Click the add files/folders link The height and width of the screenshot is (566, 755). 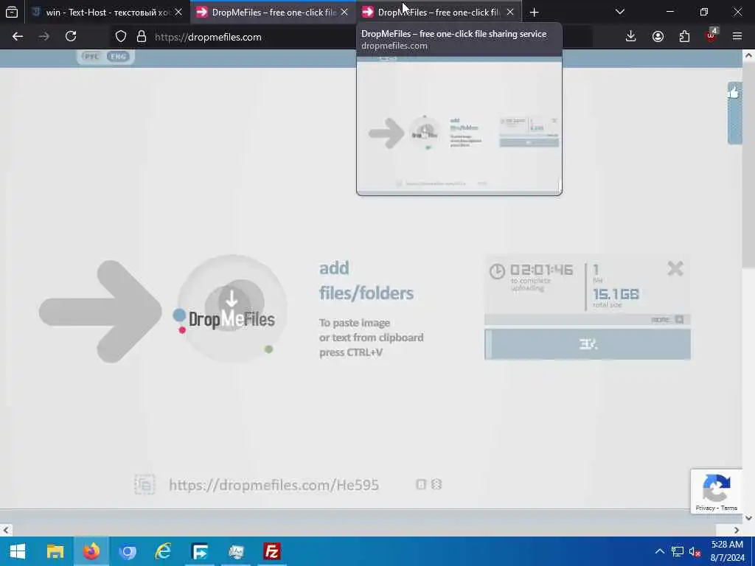click(366, 280)
